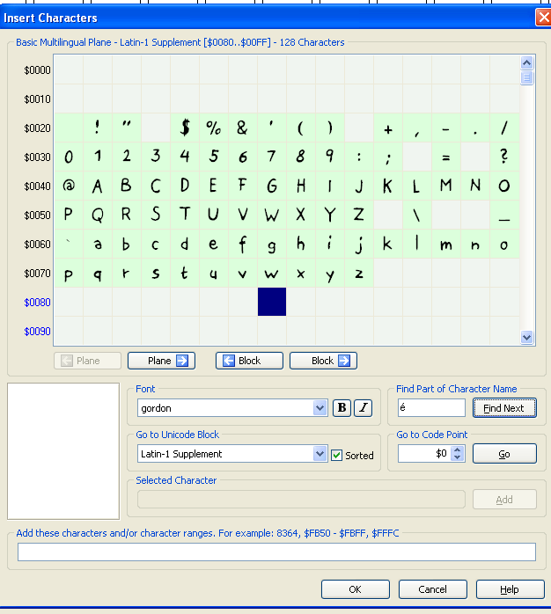Click the character preview box
The width and height of the screenshot is (551, 614).
63,451
